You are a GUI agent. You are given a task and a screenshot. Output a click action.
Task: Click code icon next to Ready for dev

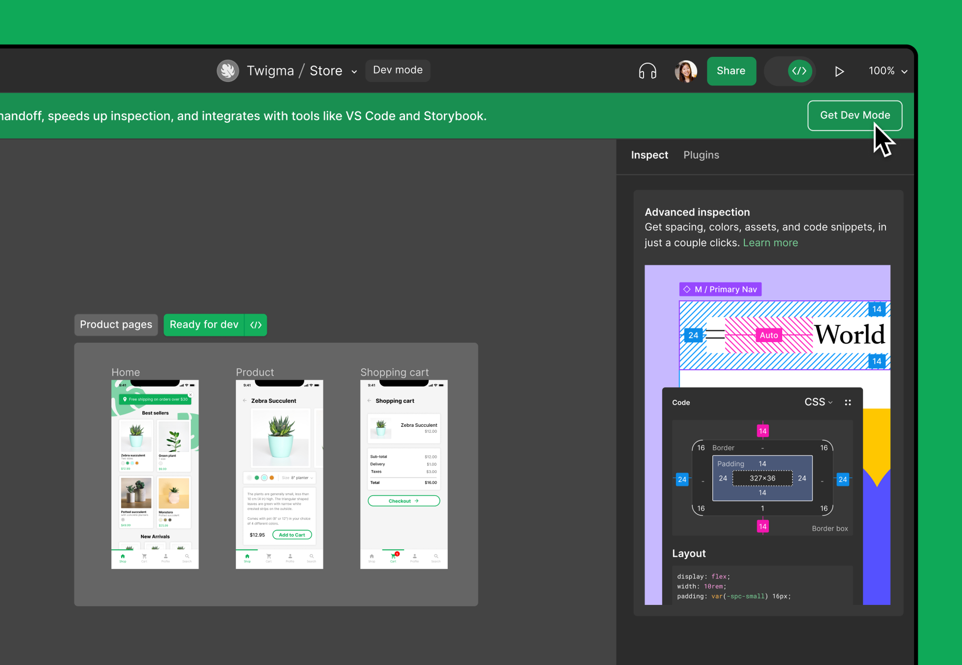[256, 325]
